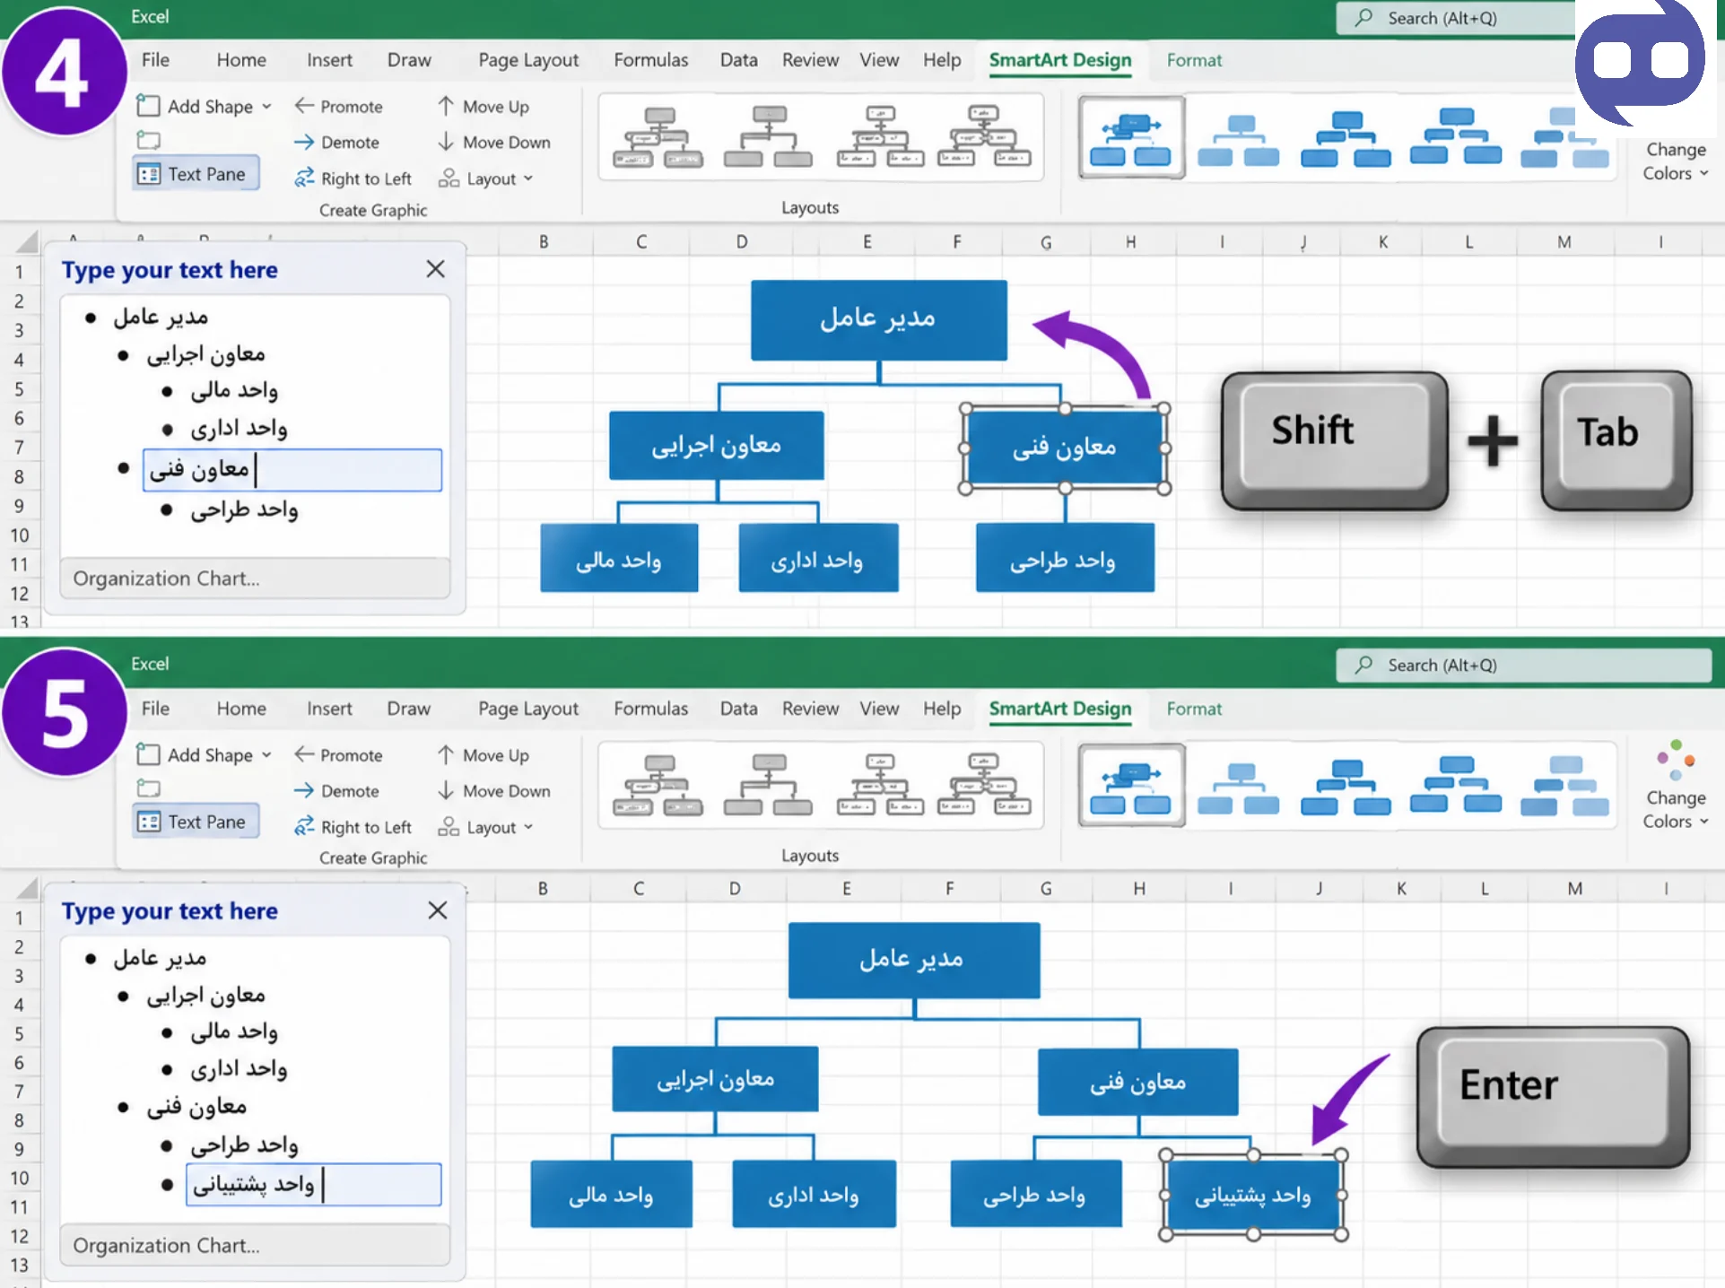Click Move Up in the step 5 ribbon
Viewport: 1725px width, 1288px height.
(484, 755)
